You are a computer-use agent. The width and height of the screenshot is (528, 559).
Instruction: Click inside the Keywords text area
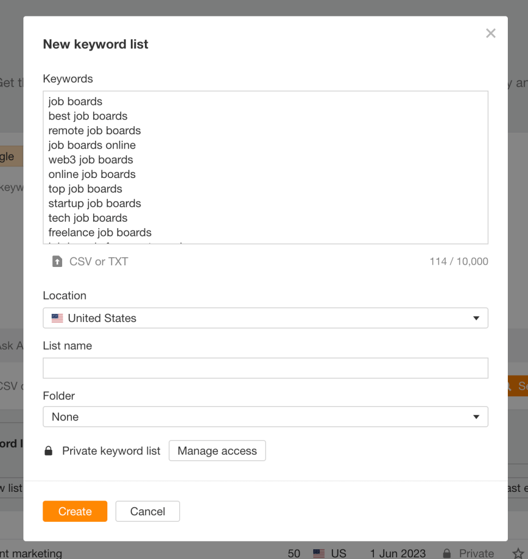(265, 166)
